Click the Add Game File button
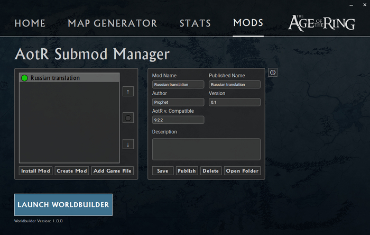Image resolution: width=370 pixels, height=235 pixels. click(x=112, y=171)
